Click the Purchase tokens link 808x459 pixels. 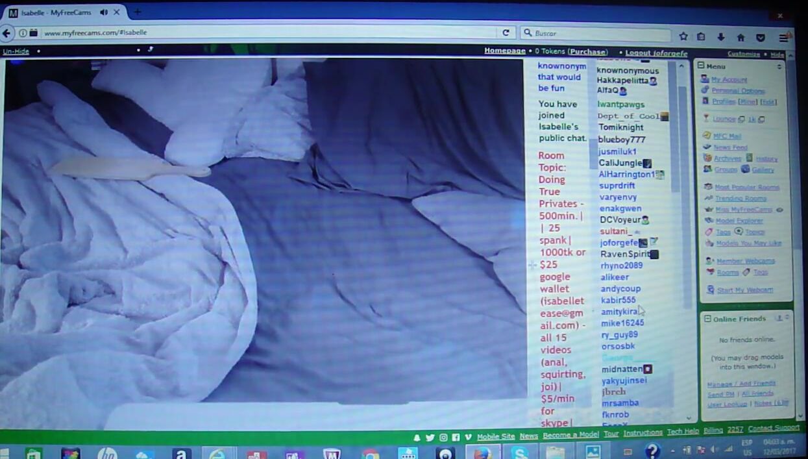pyautogui.click(x=587, y=51)
